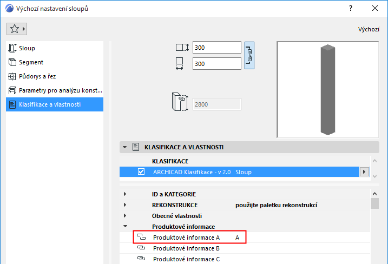Collapse the Produktové informace group
388x264 pixels.
(125, 226)
